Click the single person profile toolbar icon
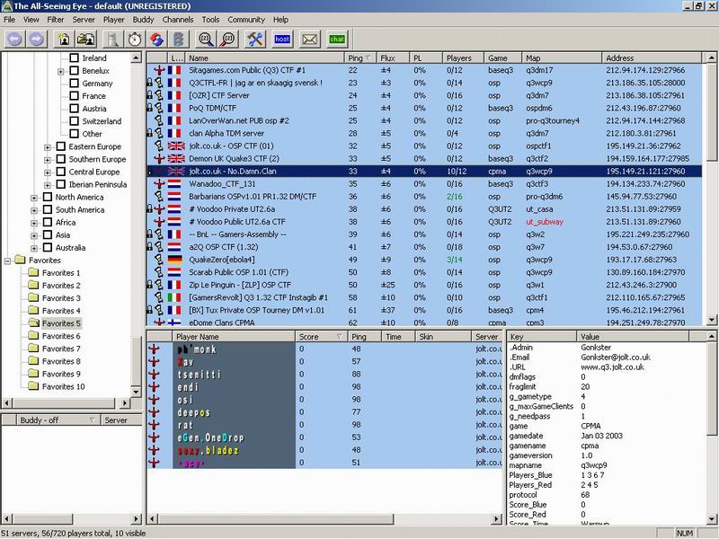719x539 pixels. coord(64,39)
